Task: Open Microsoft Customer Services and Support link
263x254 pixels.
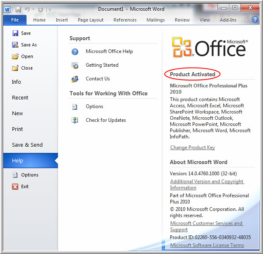Action: [x=207, y=226]
